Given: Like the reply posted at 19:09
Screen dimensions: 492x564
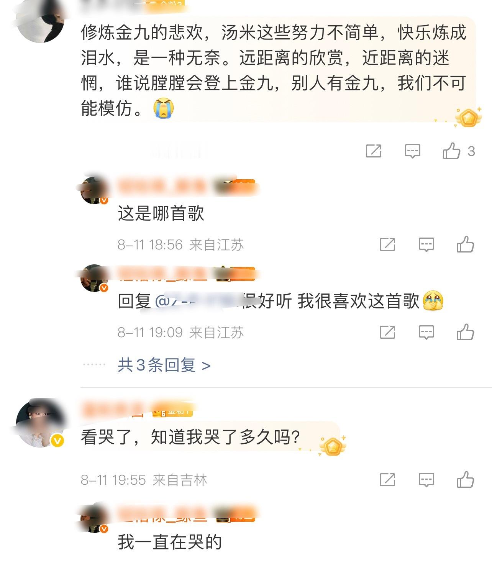Looking at the screenshot, I should (465, 332).
